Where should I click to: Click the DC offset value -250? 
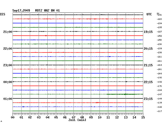[159, 40]
